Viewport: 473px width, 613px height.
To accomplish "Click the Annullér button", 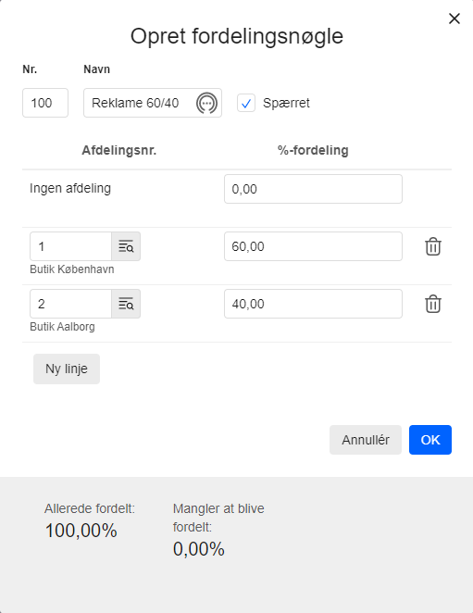I will 366,440.
